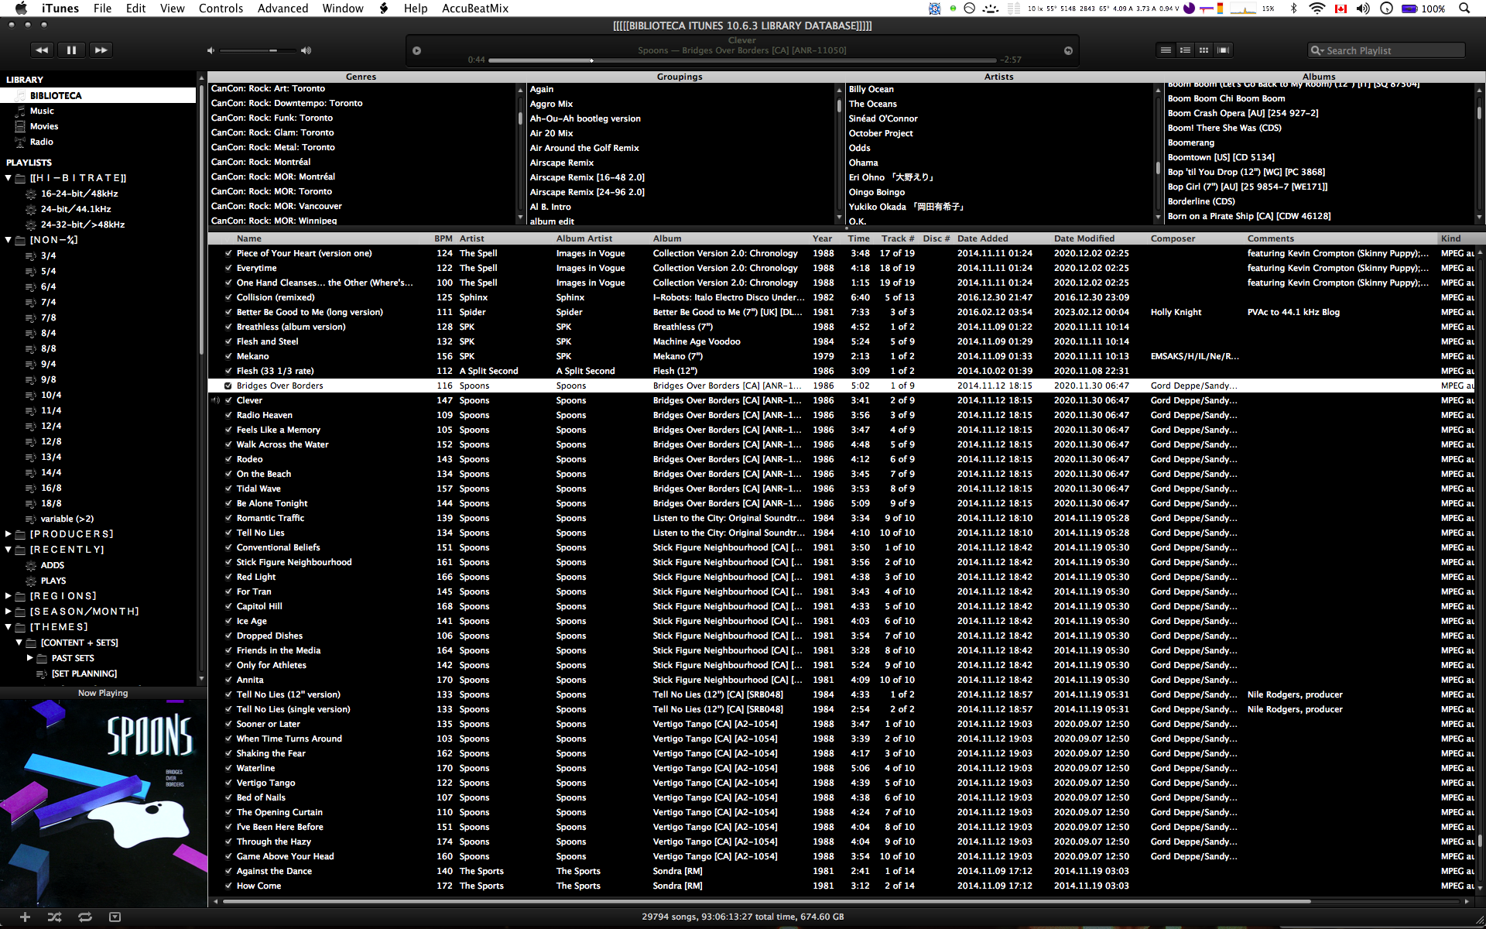Select the Radio library item
Viewport: 1486px width, 929px height.
point(42,142)
